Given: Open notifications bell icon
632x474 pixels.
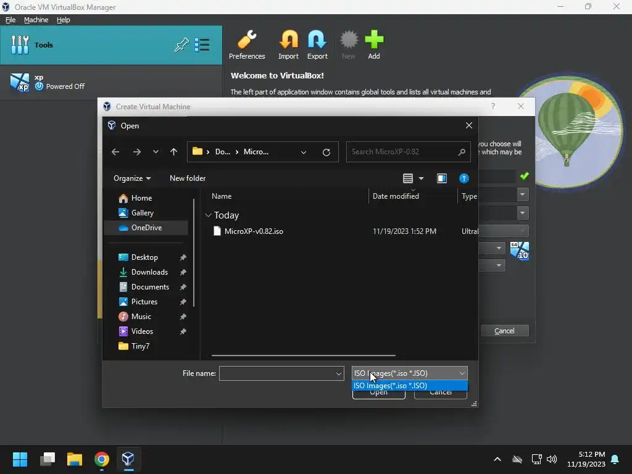Looking at the screenshot, I should click(615, 459).
